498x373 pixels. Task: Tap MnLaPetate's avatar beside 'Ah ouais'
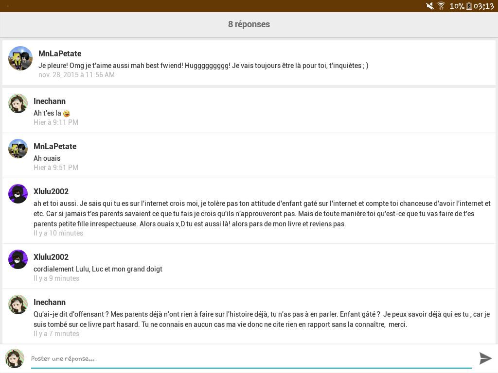point(18,149)
